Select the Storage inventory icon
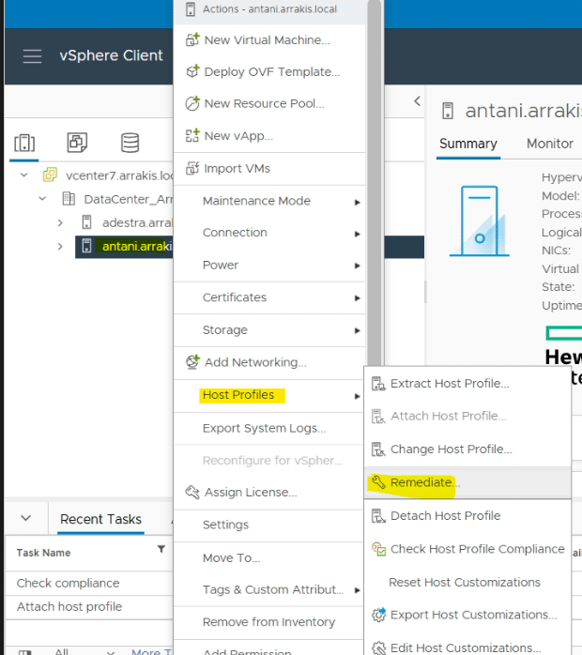This screenshot has width=582, height=655. click(130, 143)
